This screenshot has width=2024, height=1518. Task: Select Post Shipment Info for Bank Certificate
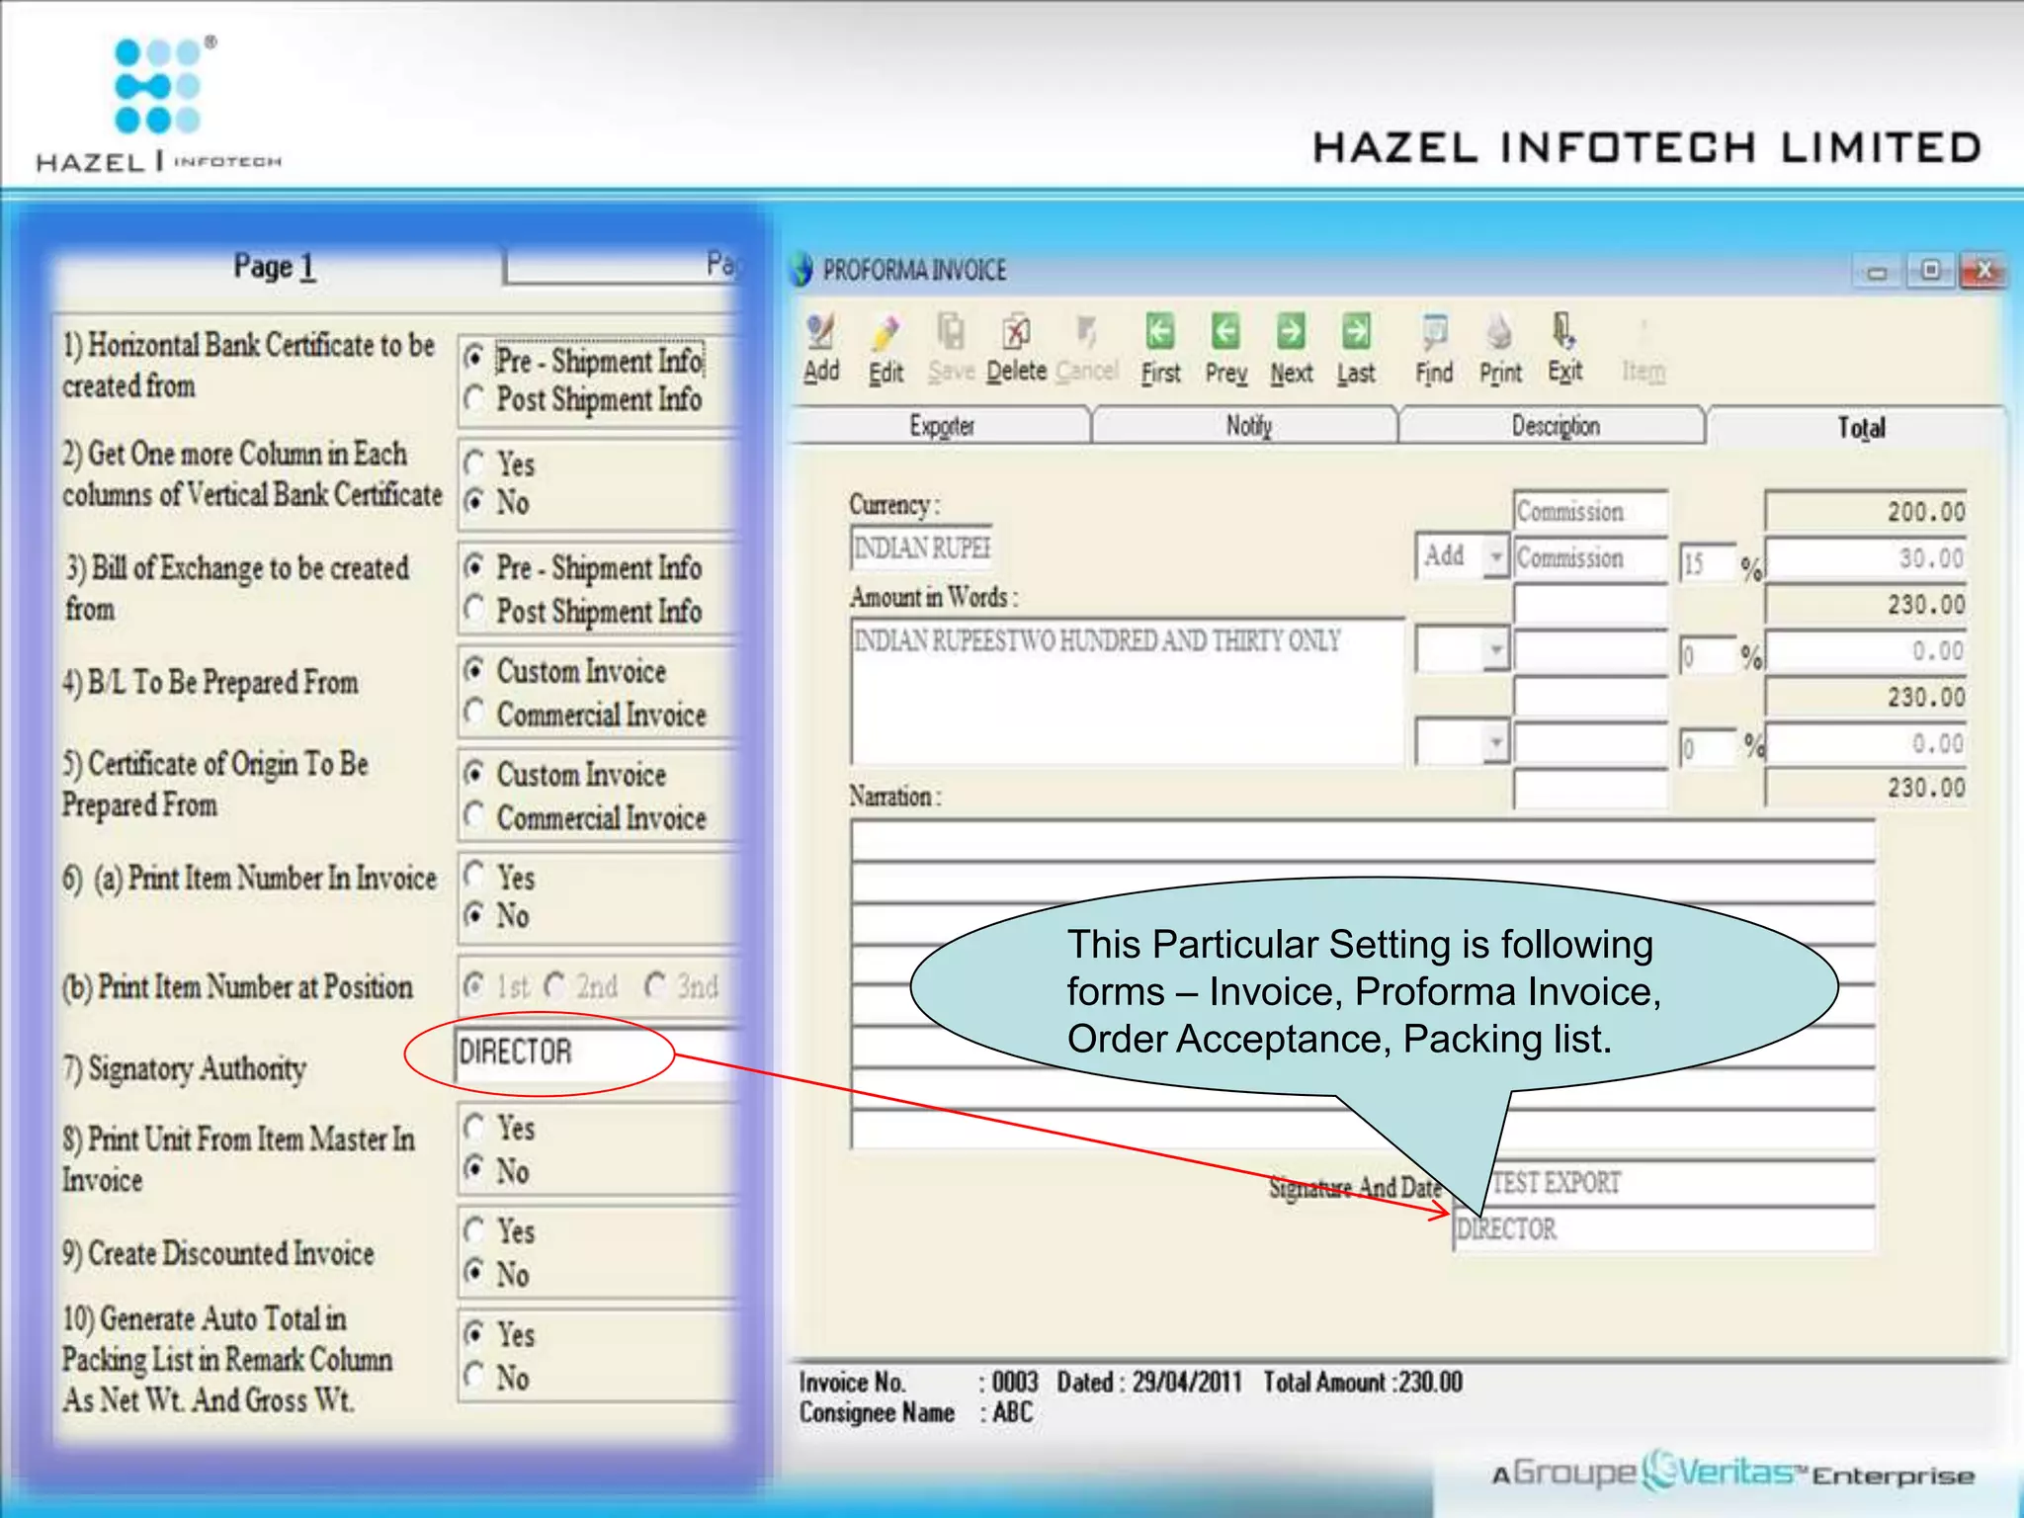[x=474, y=399]
